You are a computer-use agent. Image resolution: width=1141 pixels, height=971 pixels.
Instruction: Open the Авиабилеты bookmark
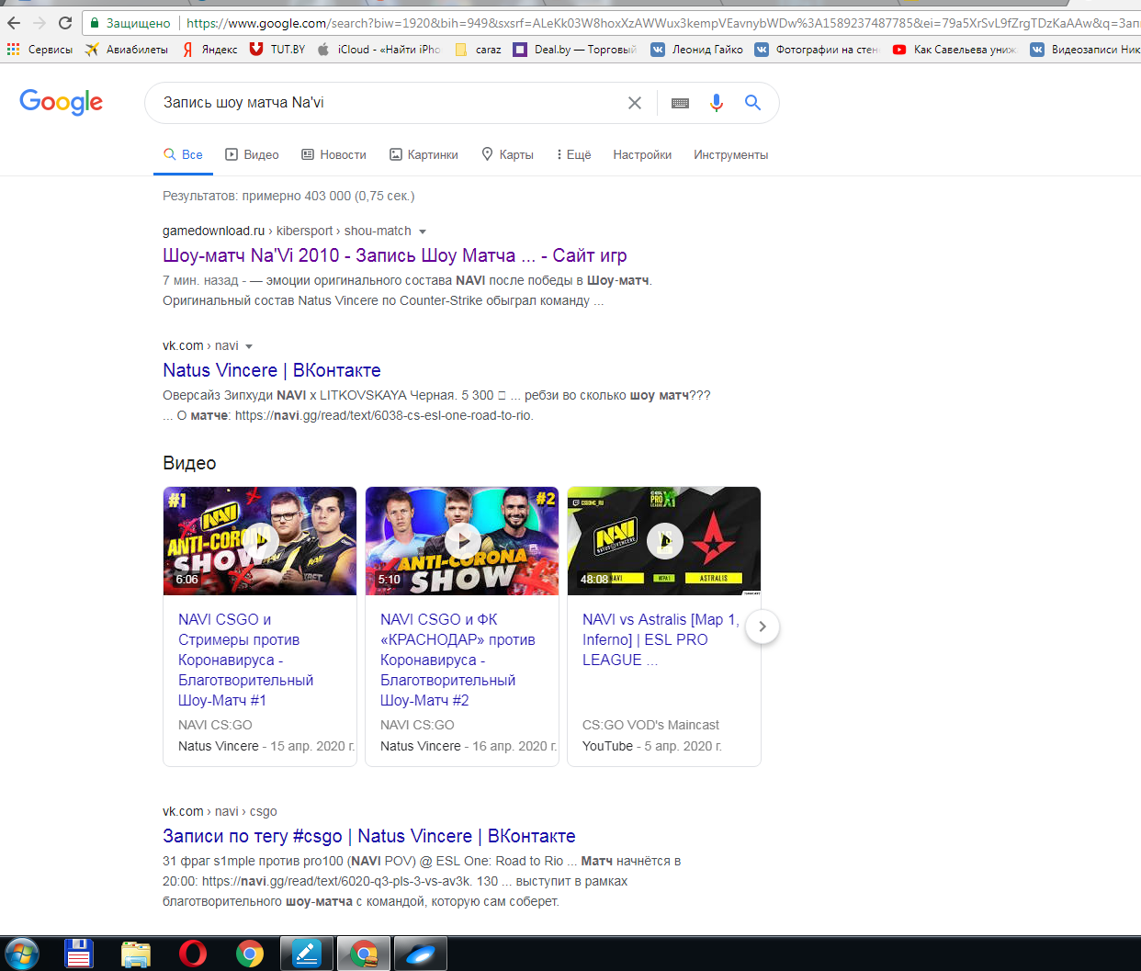click(127, 50)
